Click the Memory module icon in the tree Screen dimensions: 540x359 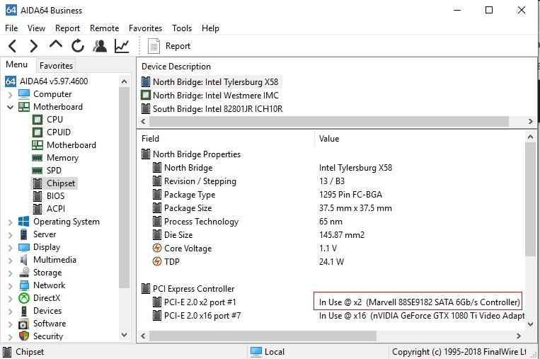38,158
